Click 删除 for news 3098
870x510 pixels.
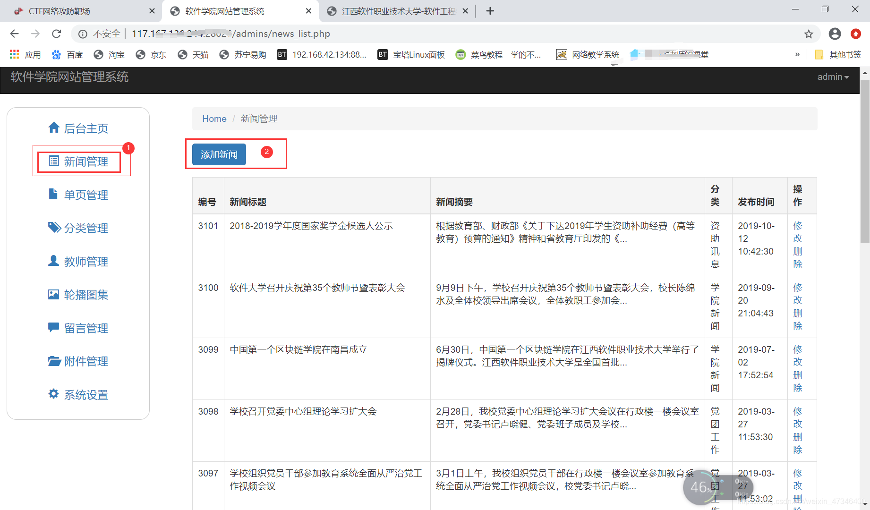[798, 443]
